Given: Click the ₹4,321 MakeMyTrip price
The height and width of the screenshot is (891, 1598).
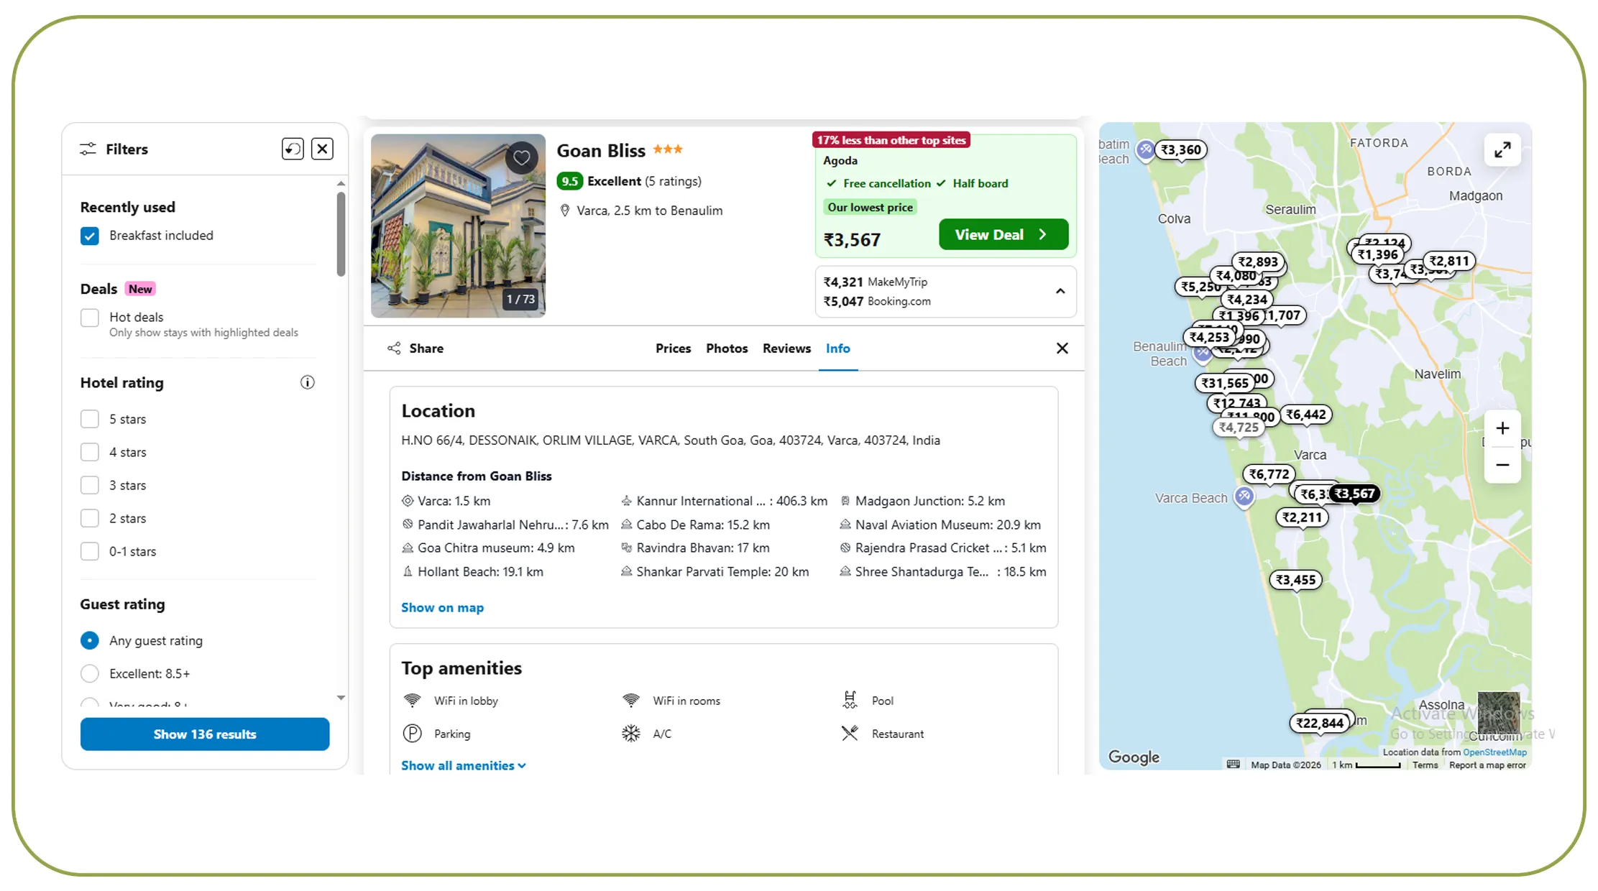Looking at the screenshot, I should click(875, 282).
